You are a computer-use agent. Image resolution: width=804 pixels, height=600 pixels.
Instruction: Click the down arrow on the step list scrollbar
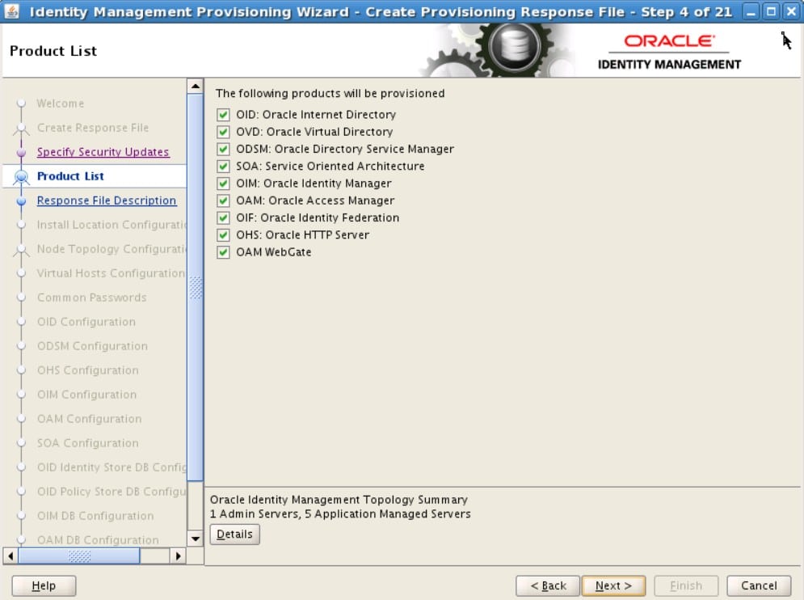point(193,540)
